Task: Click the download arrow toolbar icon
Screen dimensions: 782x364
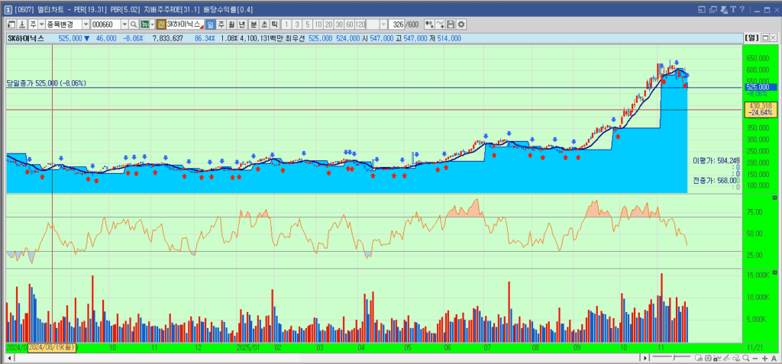Action: pos(21,24)
